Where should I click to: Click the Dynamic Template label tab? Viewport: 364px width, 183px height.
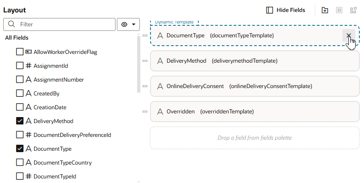174,22
